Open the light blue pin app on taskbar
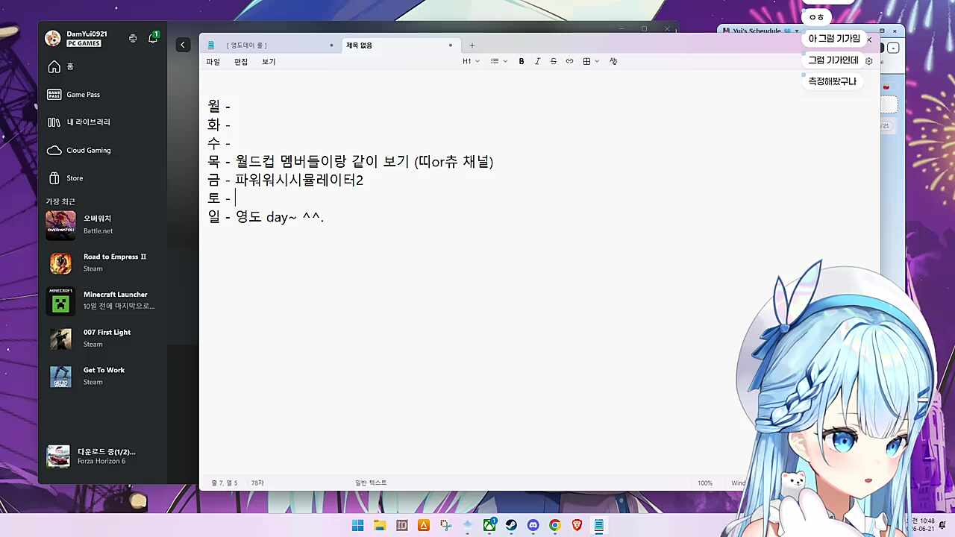The image size is (955, 537). click(x=468, y=526)
